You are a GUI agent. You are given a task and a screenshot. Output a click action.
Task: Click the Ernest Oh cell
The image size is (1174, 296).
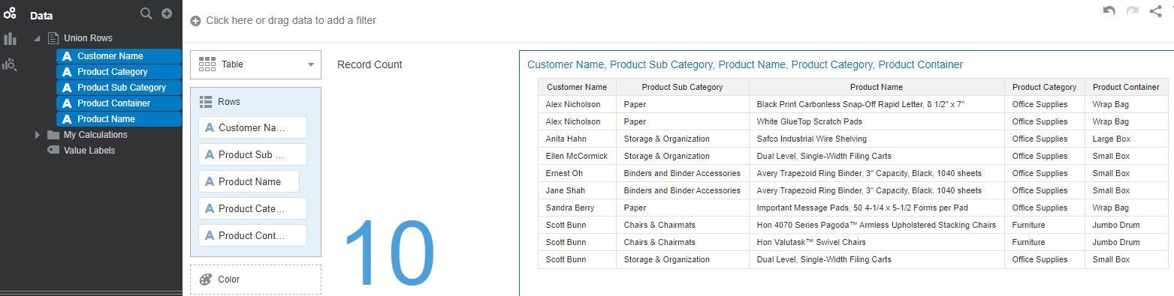click(x=577, y=173)
